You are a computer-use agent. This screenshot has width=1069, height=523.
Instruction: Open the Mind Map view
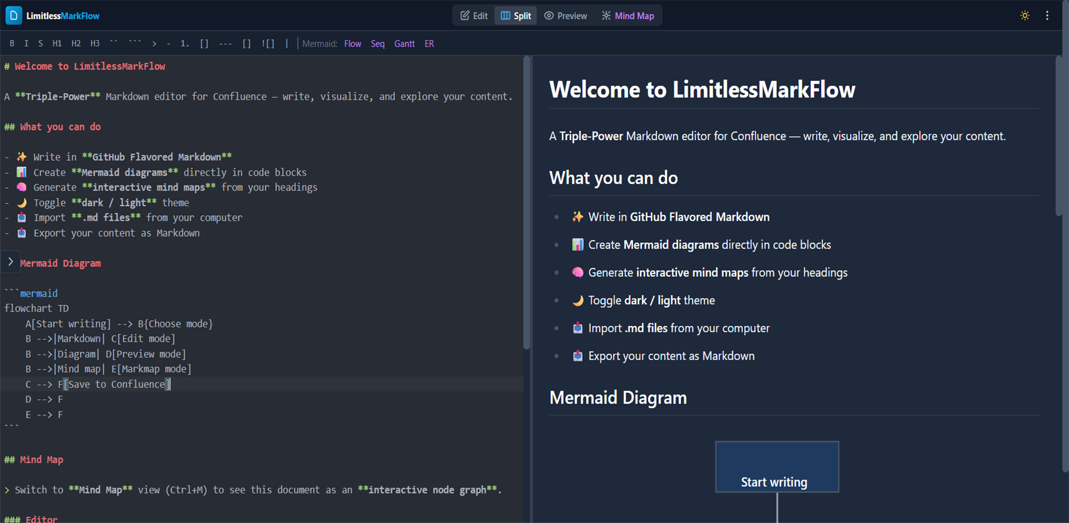click(627, 16)
